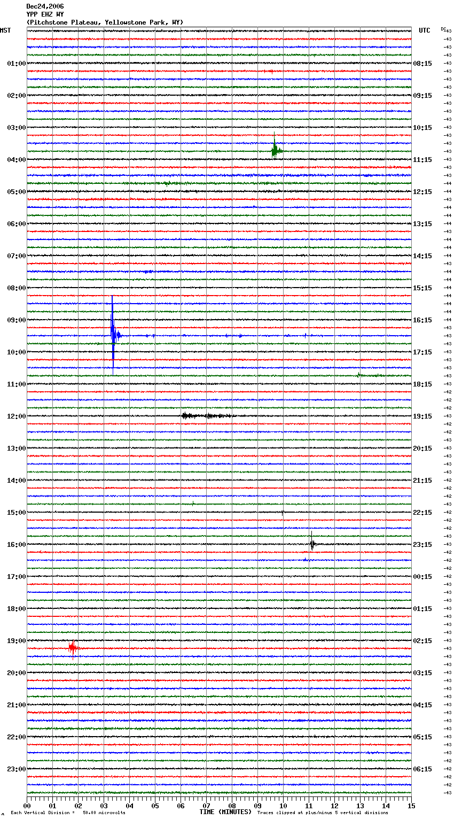Click the 19:15 UTC time label

point(422,416)
